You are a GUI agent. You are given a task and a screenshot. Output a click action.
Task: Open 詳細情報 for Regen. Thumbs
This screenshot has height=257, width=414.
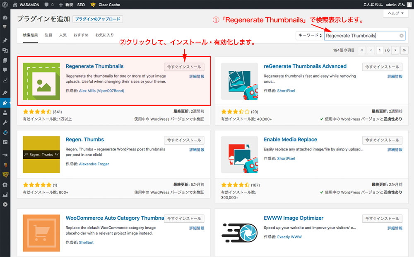(197, 150)
